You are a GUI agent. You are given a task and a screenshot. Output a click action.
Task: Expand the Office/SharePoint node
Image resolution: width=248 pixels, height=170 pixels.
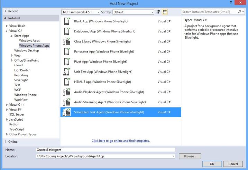click(x=12, y=60)
